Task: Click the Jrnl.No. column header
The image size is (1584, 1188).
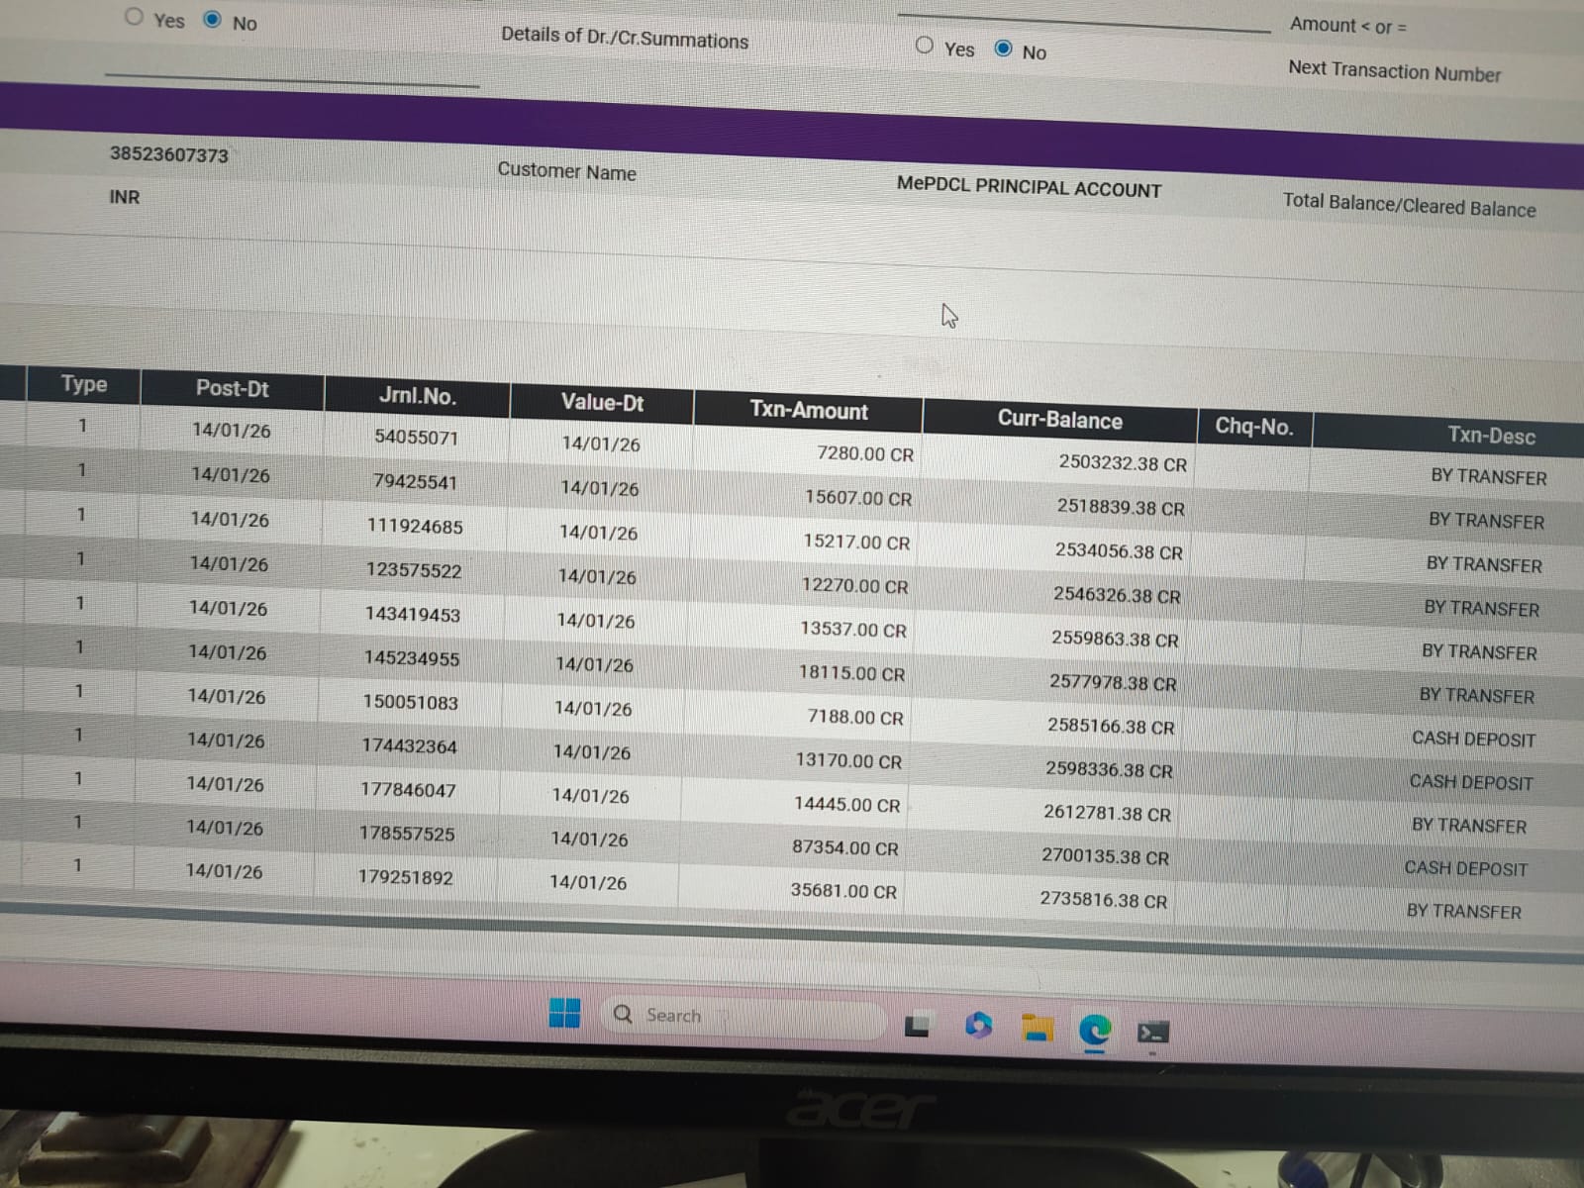Action: pos(417,396)
